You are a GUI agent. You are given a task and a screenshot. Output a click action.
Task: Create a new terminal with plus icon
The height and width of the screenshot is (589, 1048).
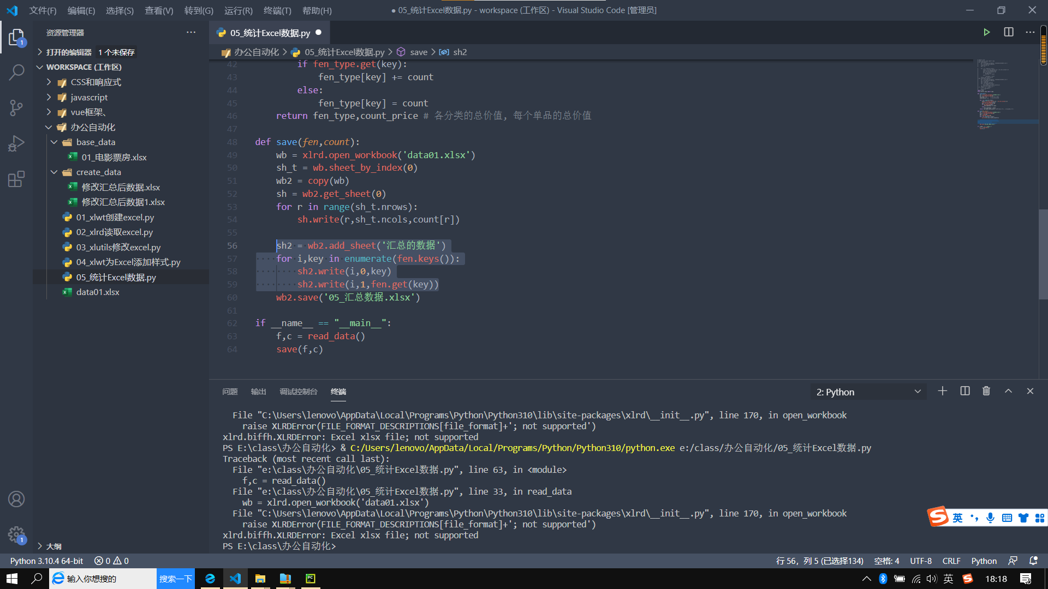coord(942,391)
